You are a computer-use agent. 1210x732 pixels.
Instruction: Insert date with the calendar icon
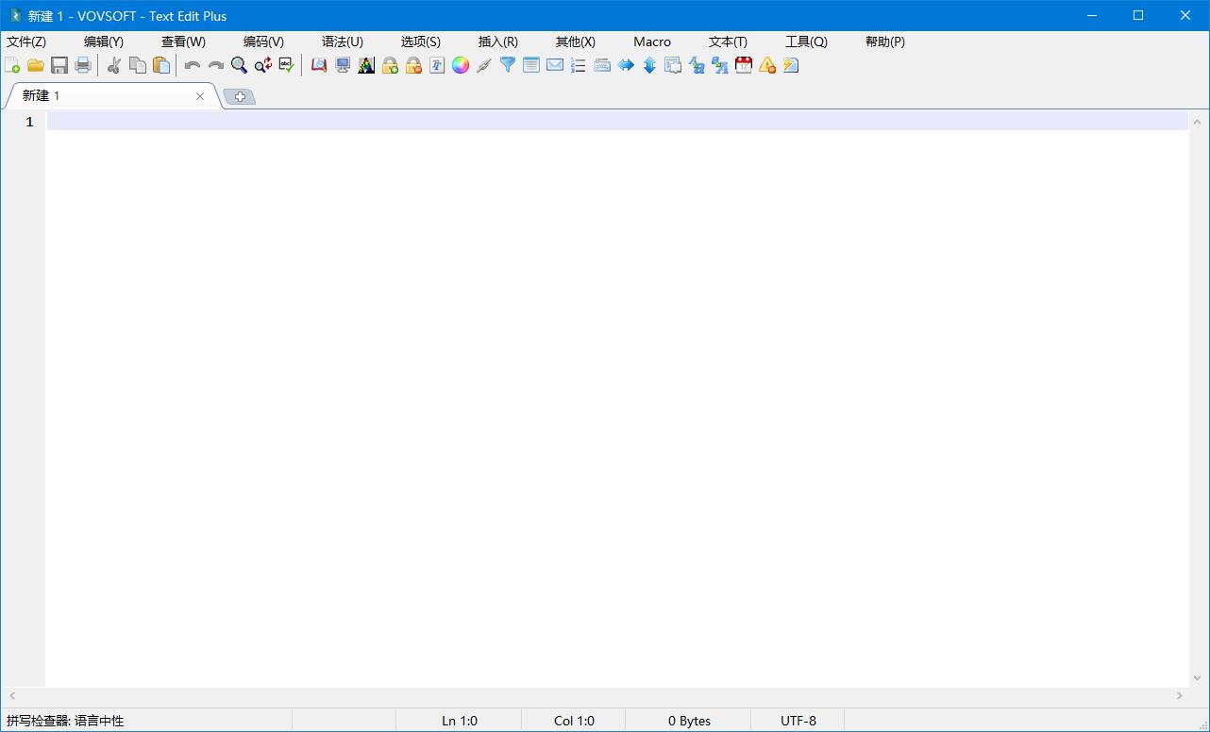[x=744, y=65]
